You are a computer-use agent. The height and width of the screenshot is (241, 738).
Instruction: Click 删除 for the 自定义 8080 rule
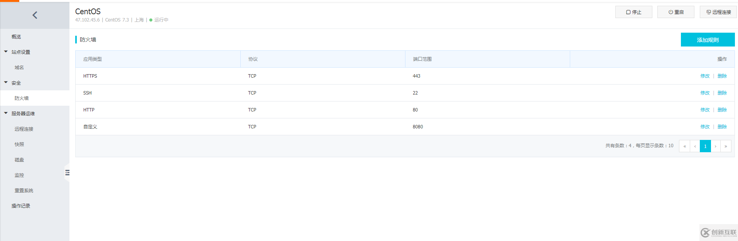pos(722,127)
